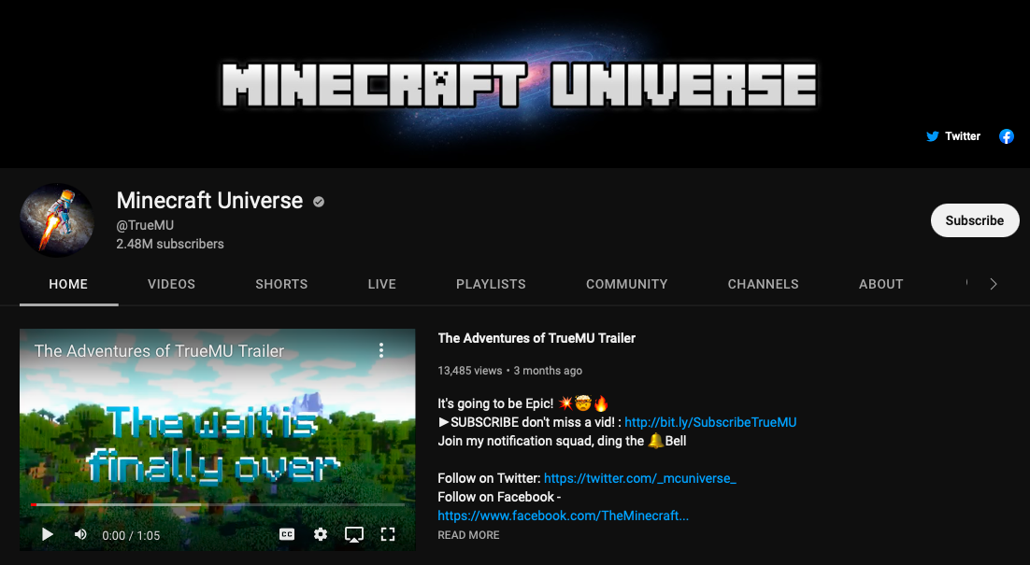Select the HOME tab
1030x565 pixels.
pos(68,284)
